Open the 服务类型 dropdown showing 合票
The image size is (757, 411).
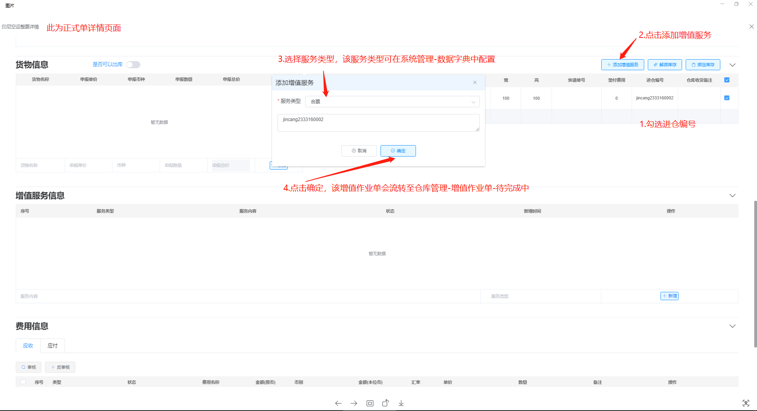tap(392, 102)
